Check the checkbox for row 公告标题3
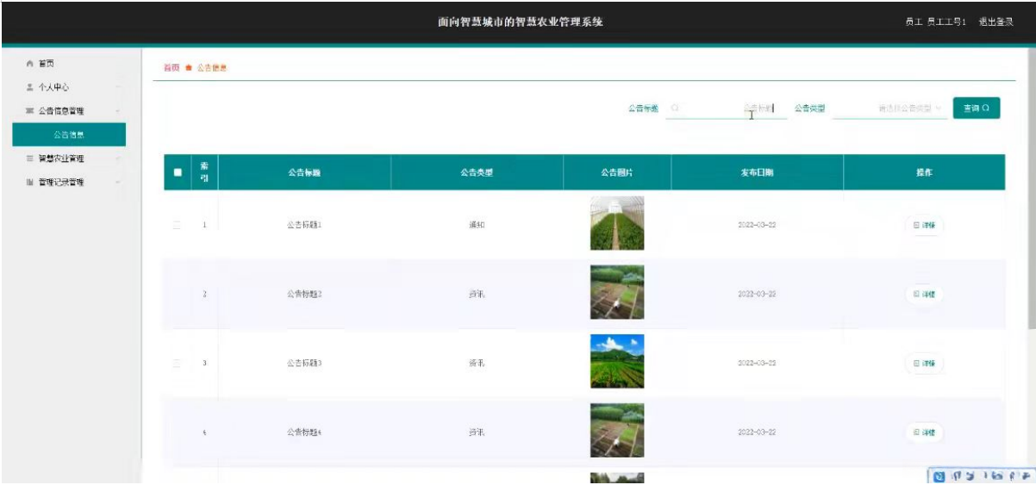Viewport: 1036px width, 485px height. (178, 364)
